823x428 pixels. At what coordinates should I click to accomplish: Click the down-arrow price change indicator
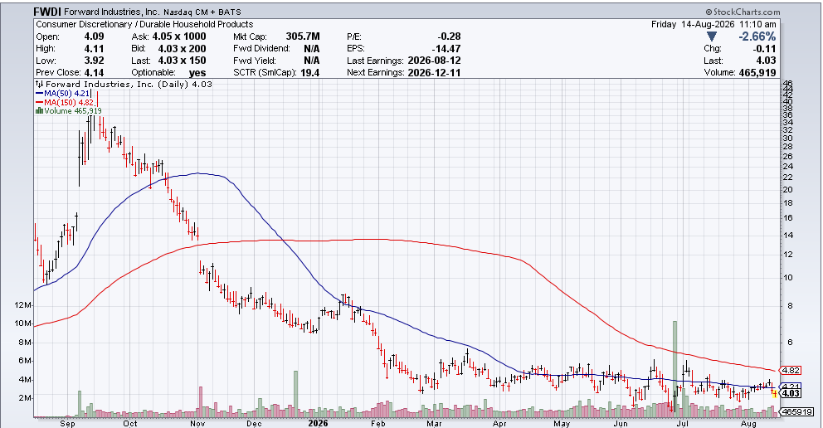coord(712,36)
